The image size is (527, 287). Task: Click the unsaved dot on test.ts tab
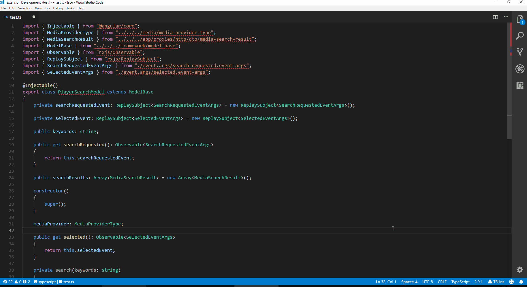(x=34, y=17)
